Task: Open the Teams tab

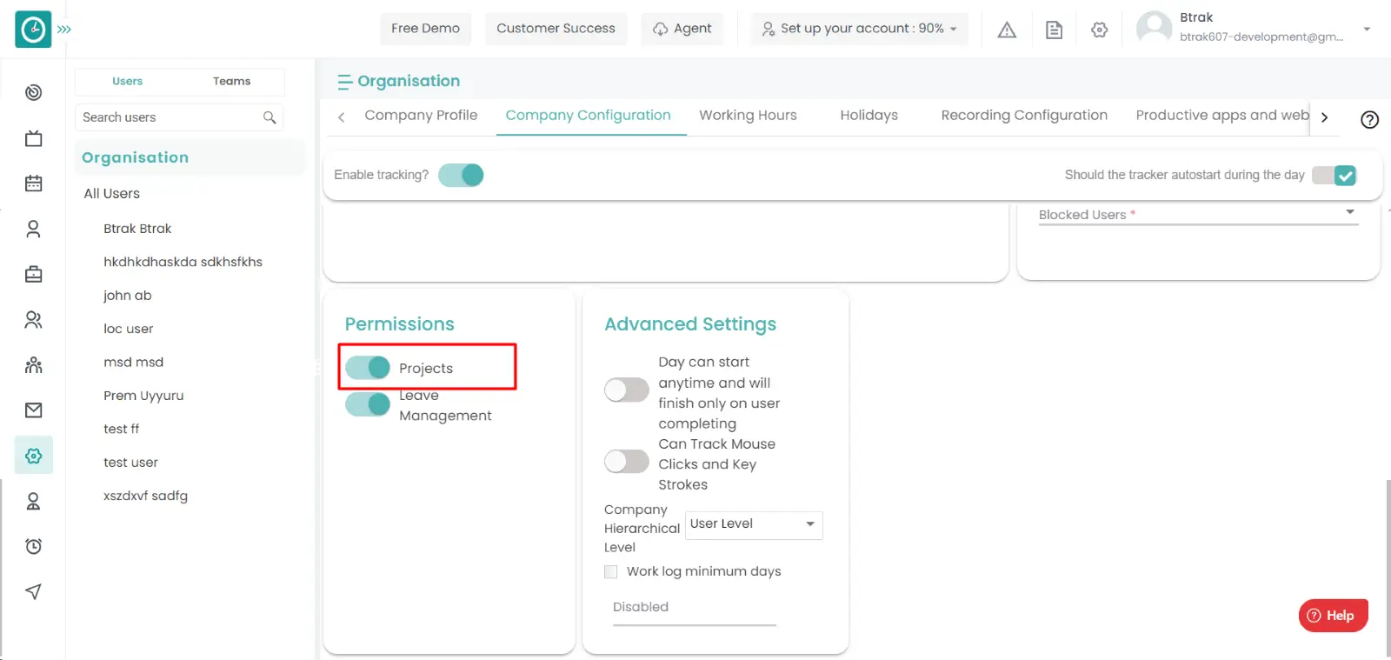Action: pyautogui.click(x=231, y=81)
